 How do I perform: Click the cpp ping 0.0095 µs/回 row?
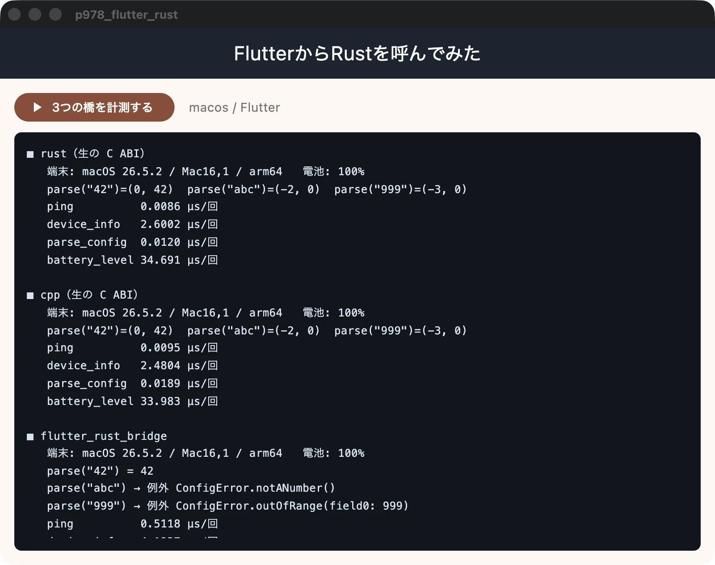point(132,348)
